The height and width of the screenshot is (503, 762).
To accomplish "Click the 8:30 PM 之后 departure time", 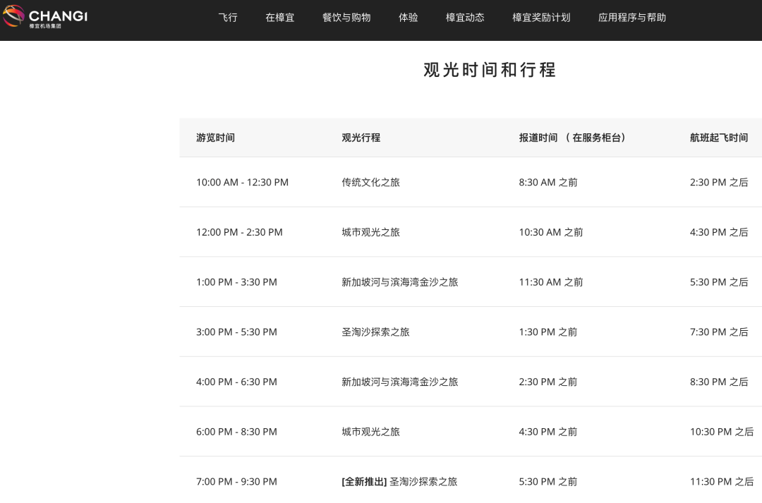I will 719,382.
